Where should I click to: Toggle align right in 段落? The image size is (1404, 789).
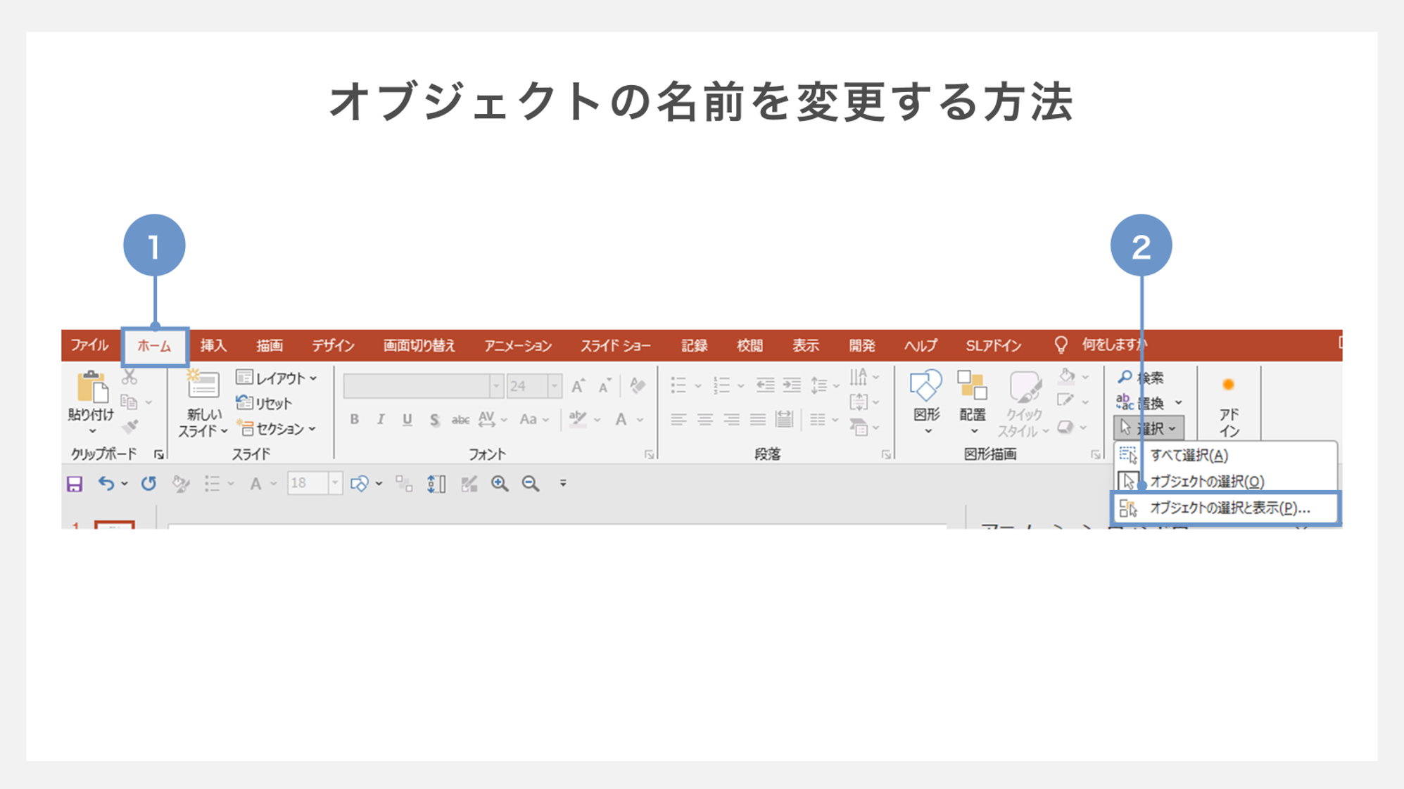[731, 420]
